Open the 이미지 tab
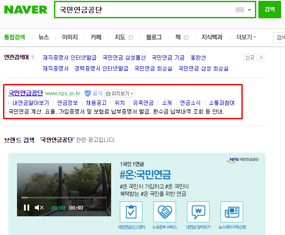This screenshot has width=285, height=235. 70,37
